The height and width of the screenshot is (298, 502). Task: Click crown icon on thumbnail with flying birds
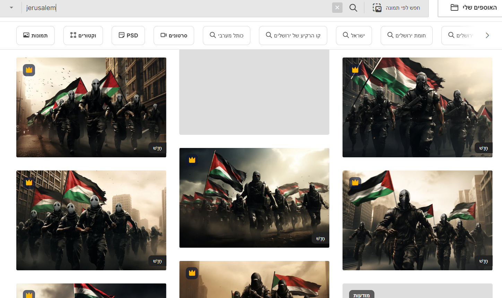[29, 70]
